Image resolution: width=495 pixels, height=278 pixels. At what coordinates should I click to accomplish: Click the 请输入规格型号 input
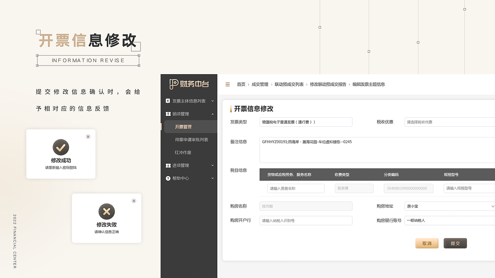pyautogui.click(x=469, y=188)
